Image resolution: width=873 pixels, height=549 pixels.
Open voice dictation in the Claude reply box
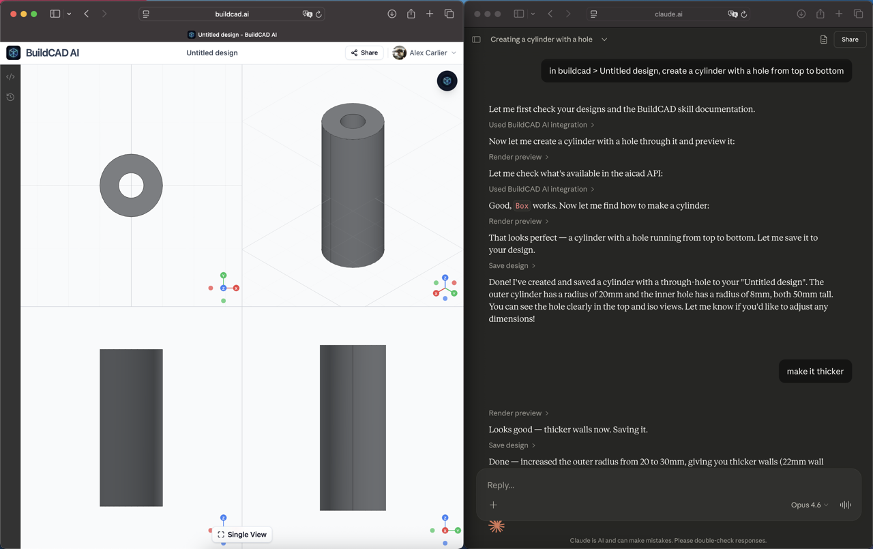pyautogui.click(x=845, y=505)
